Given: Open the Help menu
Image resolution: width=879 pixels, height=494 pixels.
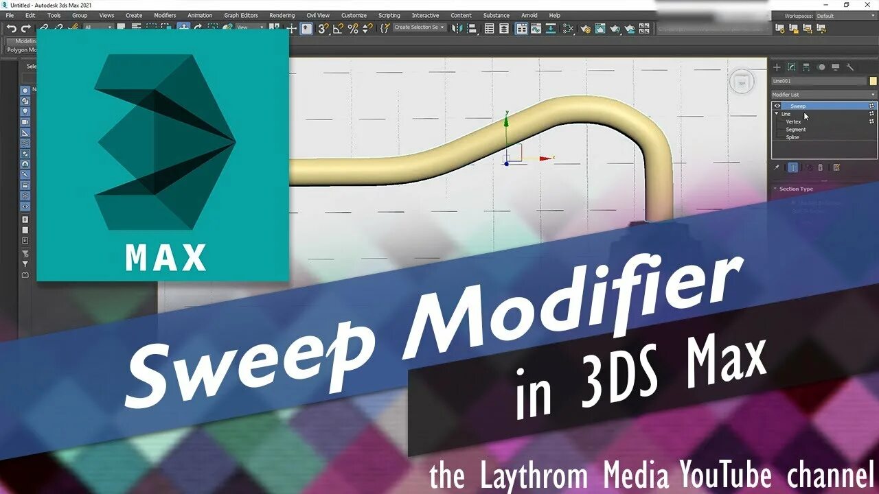Looking at the screenshot, I should pos(555,15).
